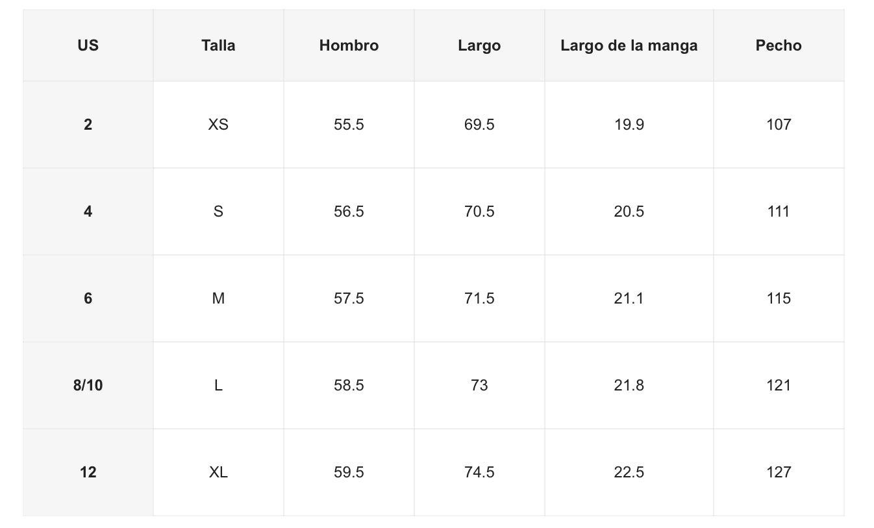Click the "Pecho" column header
The width and height of the screenshot is (874, 528).
(779, 45)
